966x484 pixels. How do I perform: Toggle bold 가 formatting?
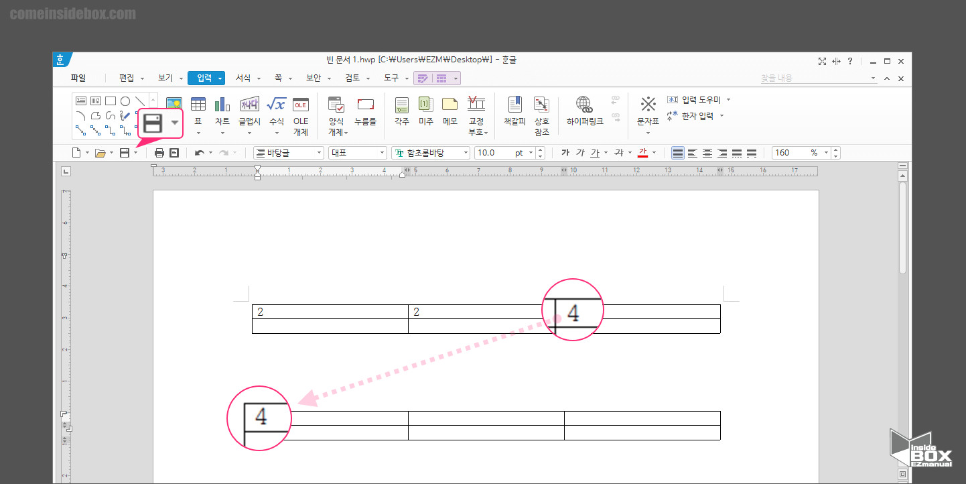click(x=565, y=153)
